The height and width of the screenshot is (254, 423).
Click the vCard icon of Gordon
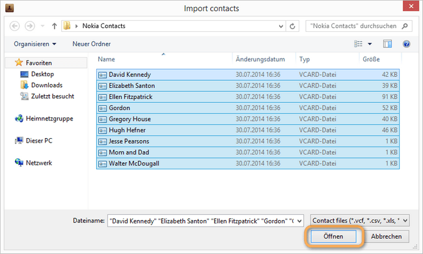tap(103, 109)
